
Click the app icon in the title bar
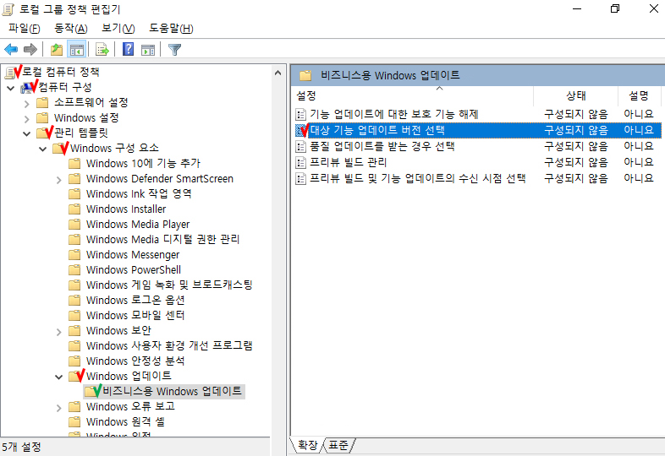pyautogui.click(x=8, y=9)
